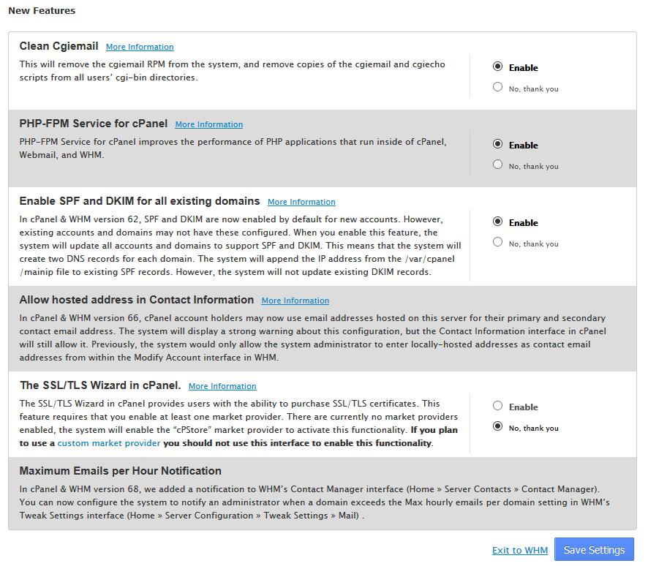Open More Information for Clean Cgiemail
648x566 pixels.
[140, 47]
